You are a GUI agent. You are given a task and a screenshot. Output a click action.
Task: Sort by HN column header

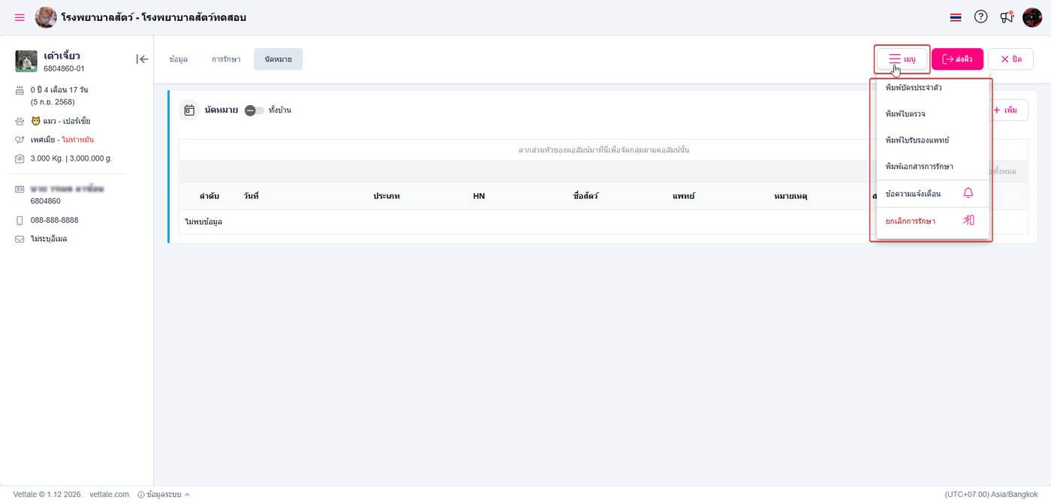(479, 196)
